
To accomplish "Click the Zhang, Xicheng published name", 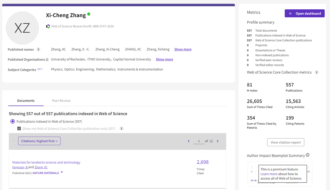I will click(158, 50).
